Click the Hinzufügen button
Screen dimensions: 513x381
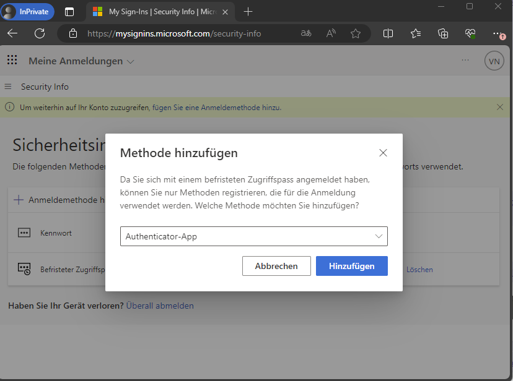(351, 266)
